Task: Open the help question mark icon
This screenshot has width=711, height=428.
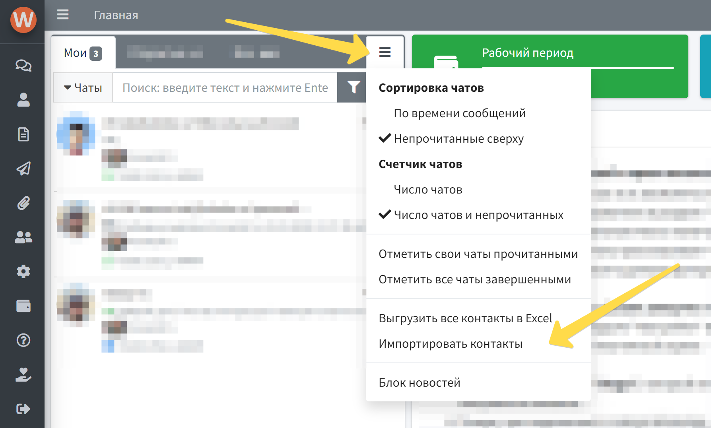Action: (x=23, y=341)
